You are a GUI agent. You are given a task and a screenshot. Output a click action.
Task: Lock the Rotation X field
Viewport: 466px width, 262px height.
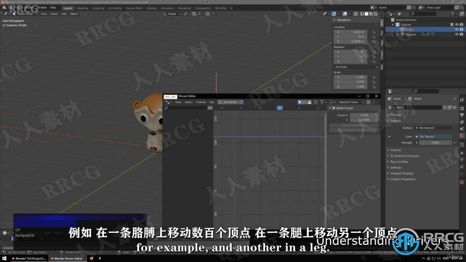(x=374, y=52)
